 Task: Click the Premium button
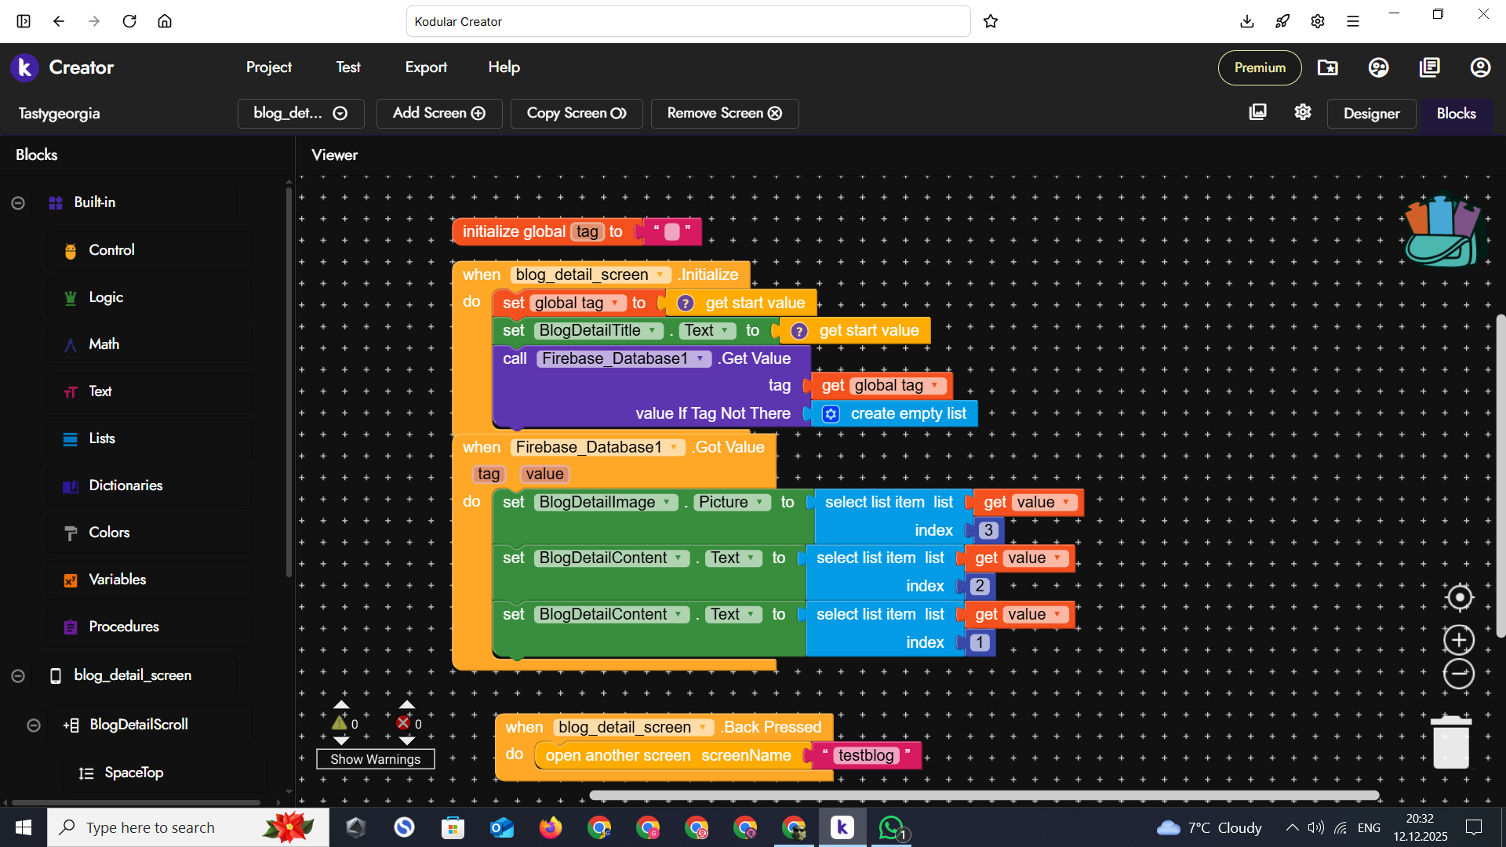point(1259,67)
